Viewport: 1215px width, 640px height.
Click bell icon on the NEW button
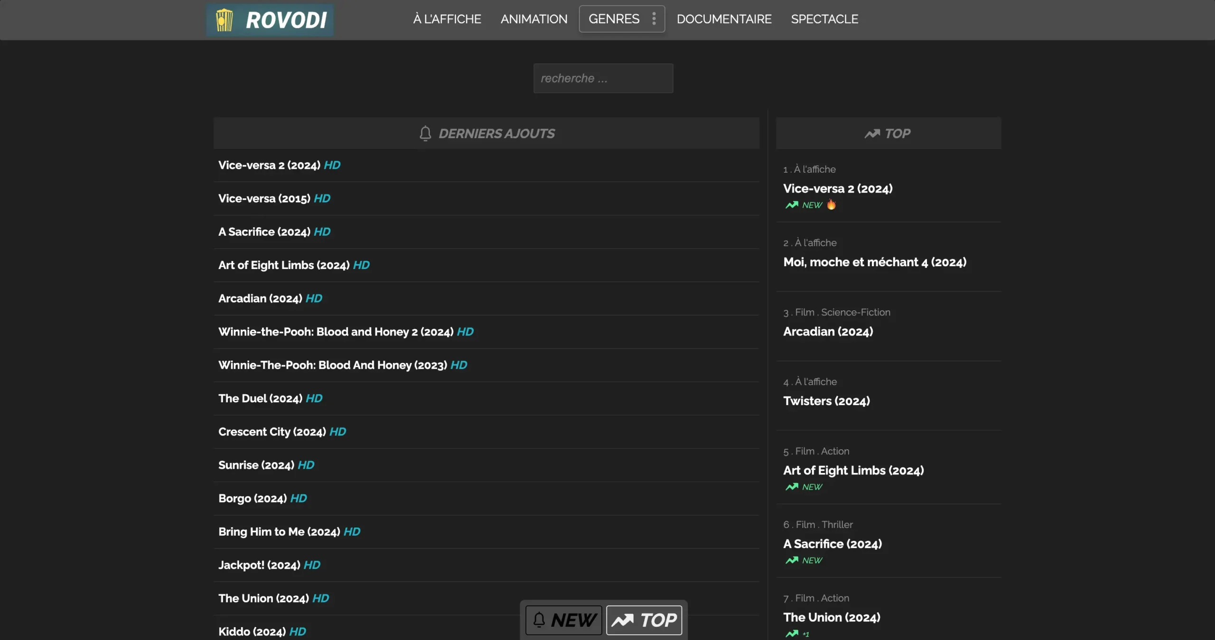[x=539, y=620]
